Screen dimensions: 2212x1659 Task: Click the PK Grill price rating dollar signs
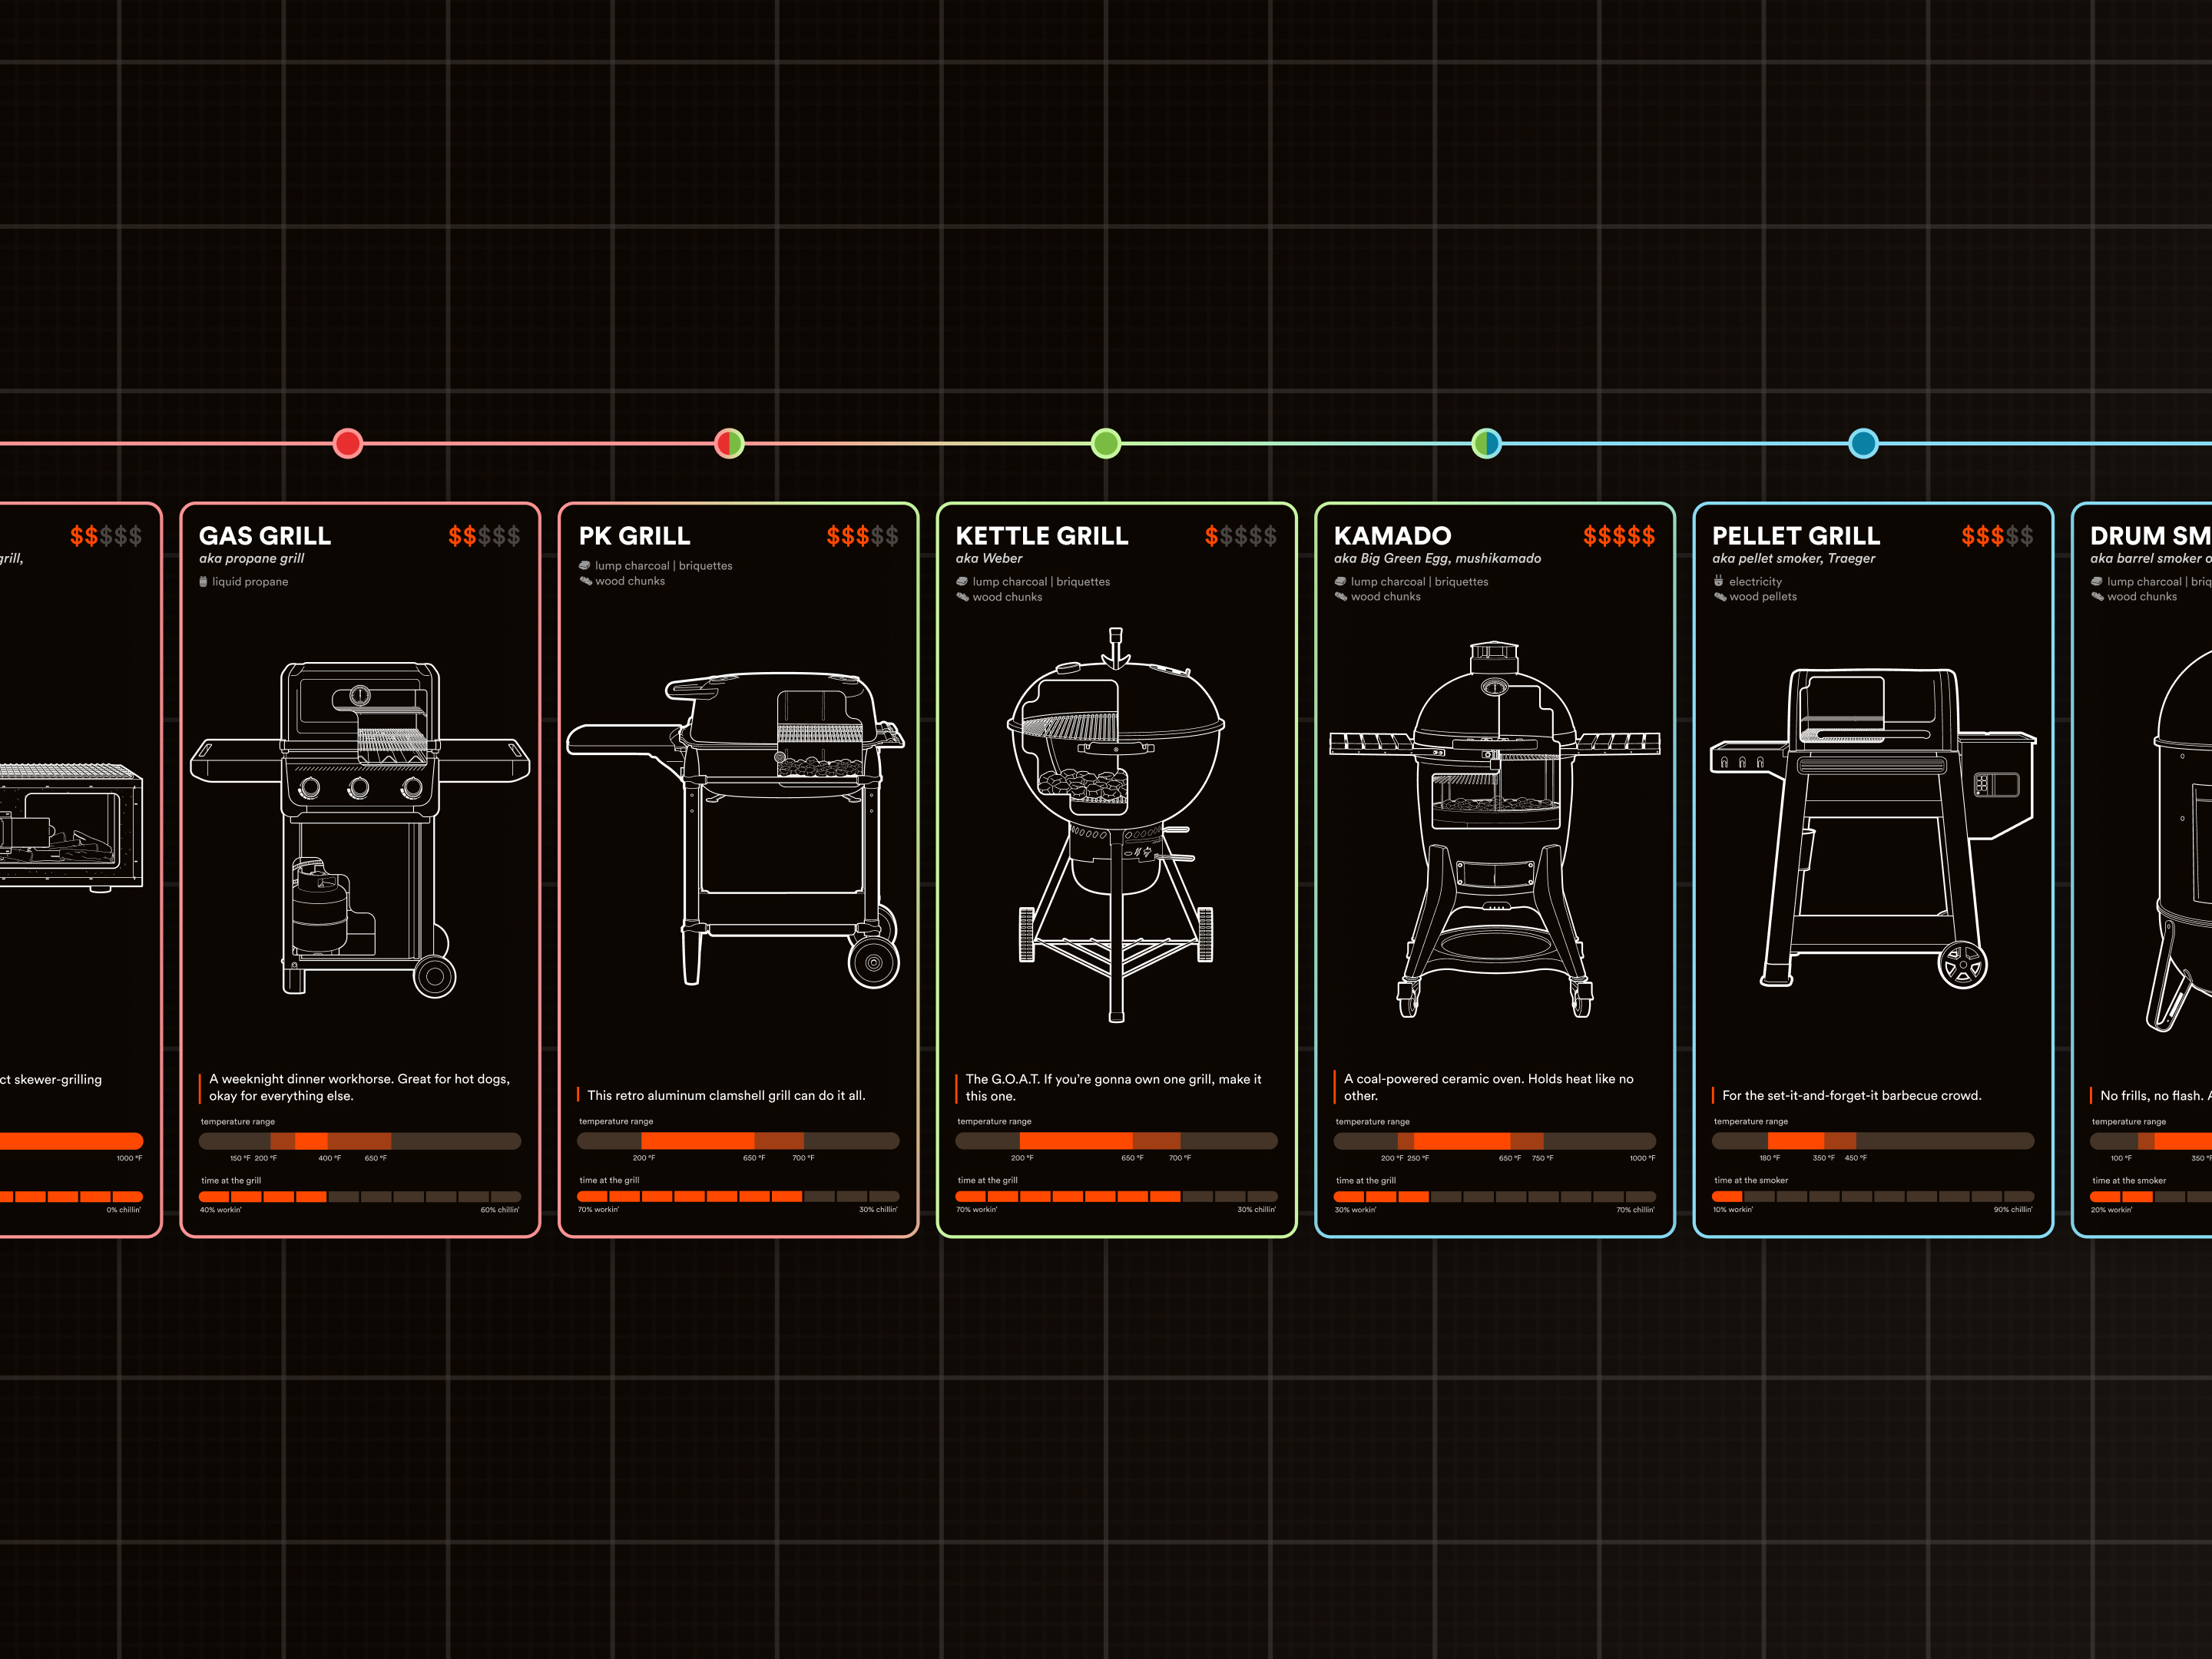click(862, 536)
